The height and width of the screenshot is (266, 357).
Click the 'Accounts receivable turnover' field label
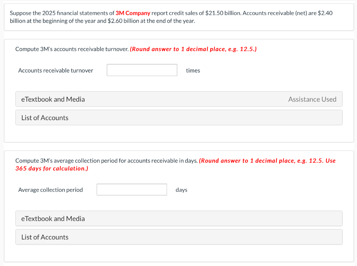[x=55, y=70]
